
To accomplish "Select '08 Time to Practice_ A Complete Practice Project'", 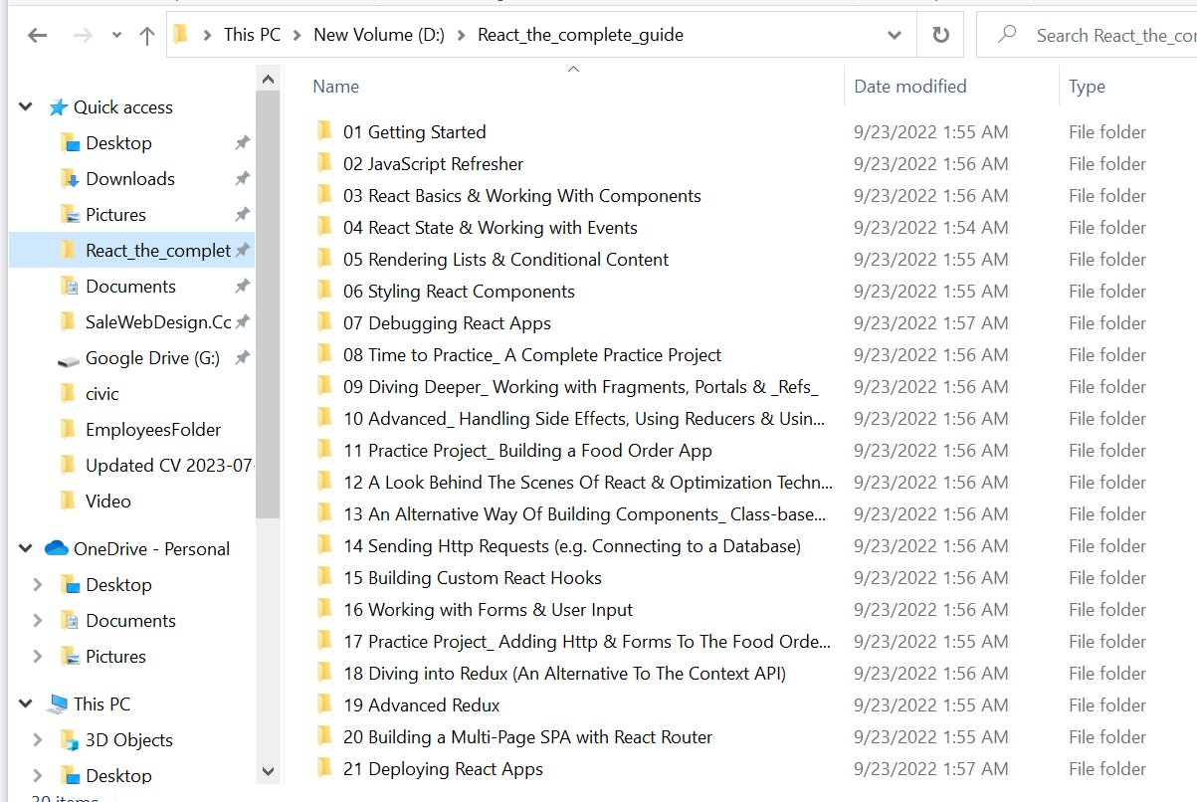I will (x=532, y=355).
